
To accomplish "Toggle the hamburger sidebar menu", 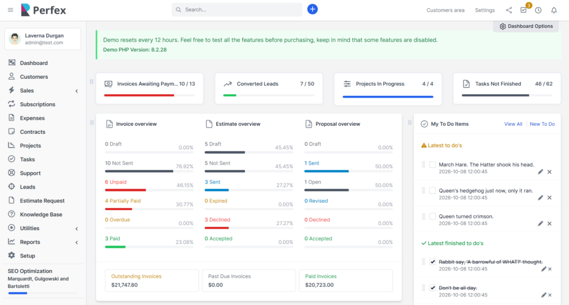I will 11,10.
